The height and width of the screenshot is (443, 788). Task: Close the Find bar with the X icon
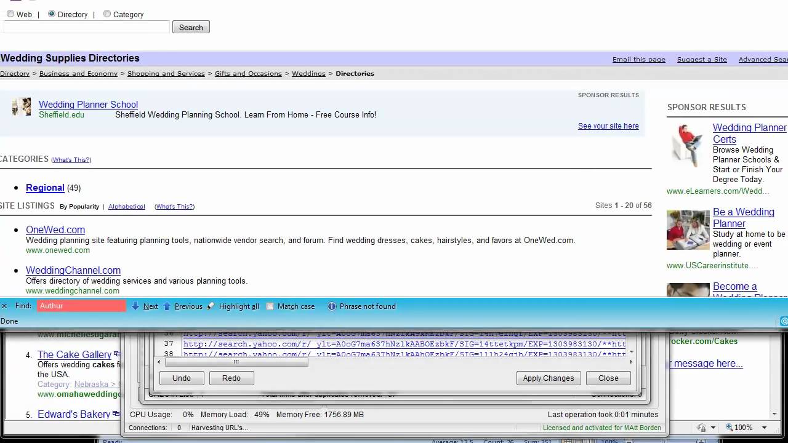pos(4,306)
